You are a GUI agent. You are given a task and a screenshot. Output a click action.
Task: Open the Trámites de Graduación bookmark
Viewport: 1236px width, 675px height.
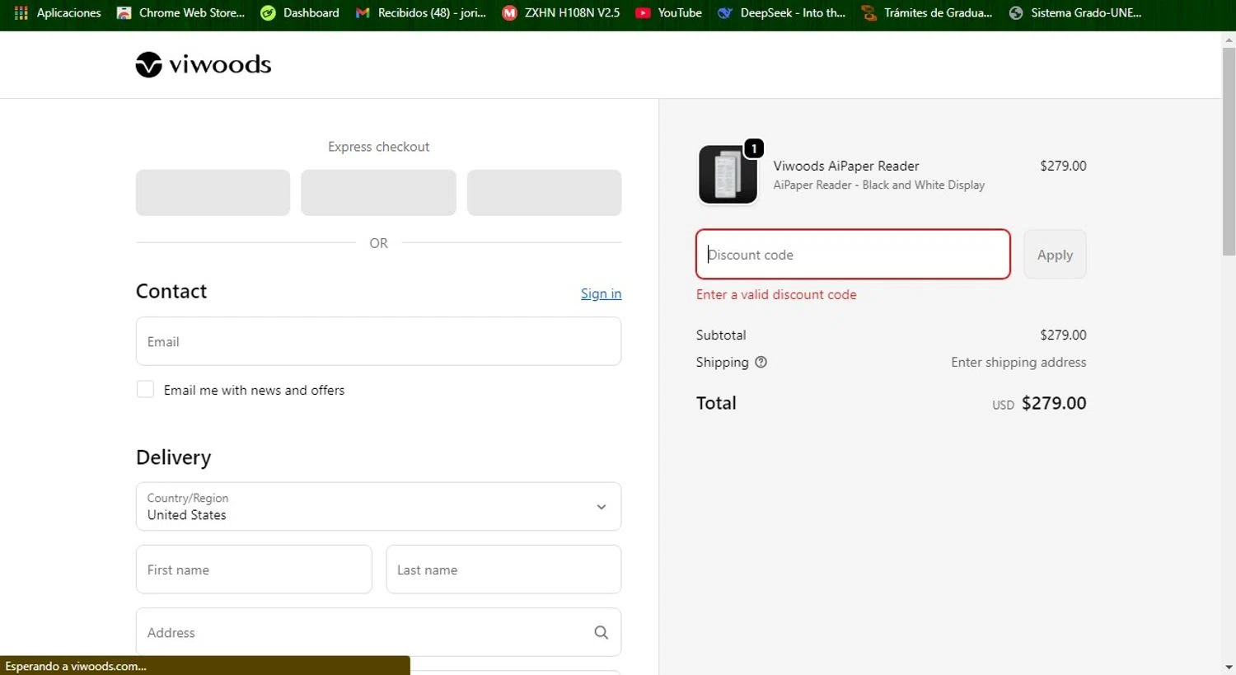click(927, 12)
